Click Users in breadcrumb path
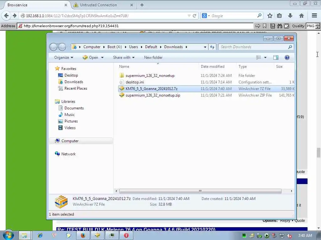The image size is (321, 240). click(134, 47)
